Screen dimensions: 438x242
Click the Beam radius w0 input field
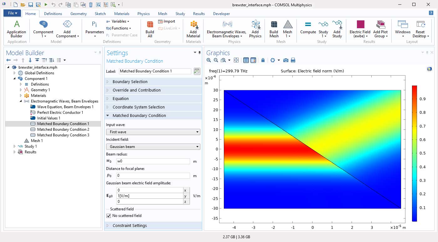(x=153, y=161)
